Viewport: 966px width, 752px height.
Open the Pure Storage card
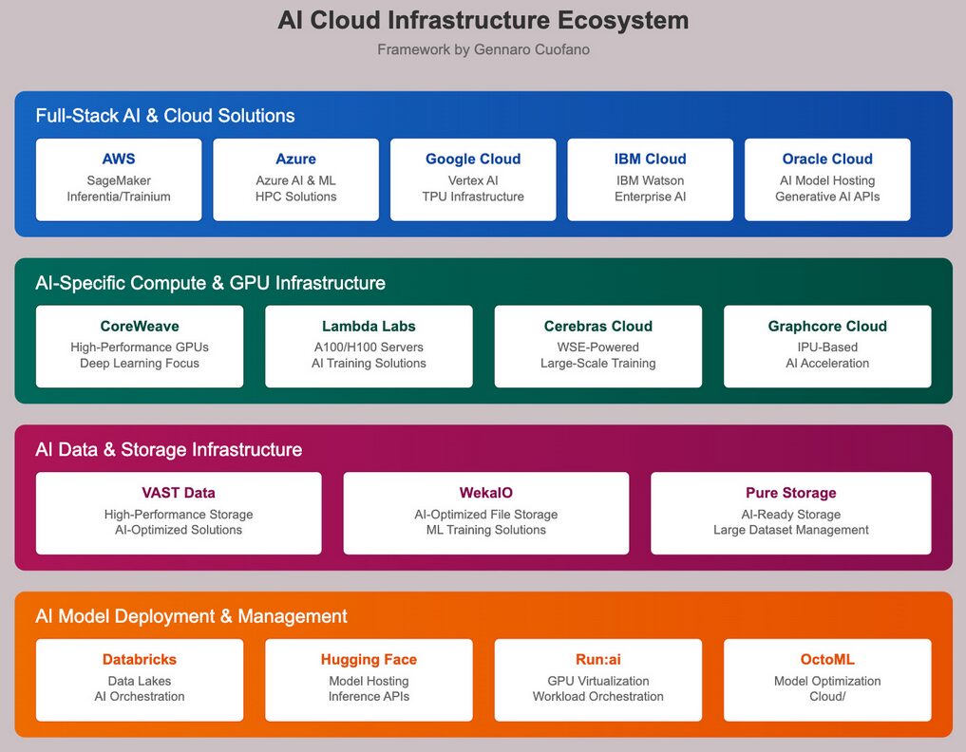click(x=790, y=513)
